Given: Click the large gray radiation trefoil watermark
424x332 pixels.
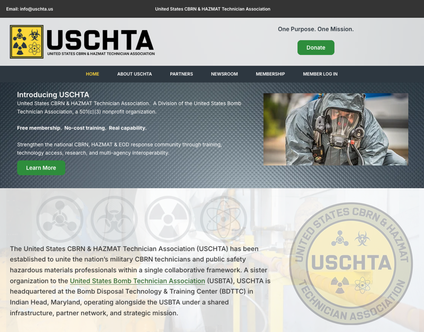Looking at the screenshot, I should 168,219.
